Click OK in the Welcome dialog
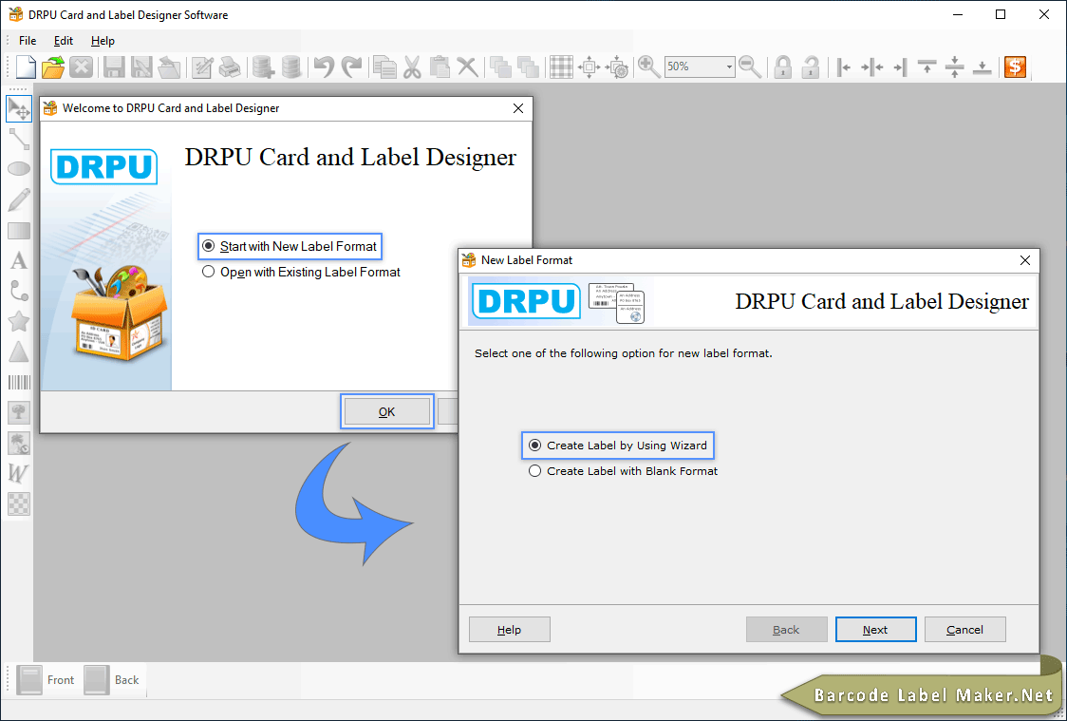 [386, 412]
